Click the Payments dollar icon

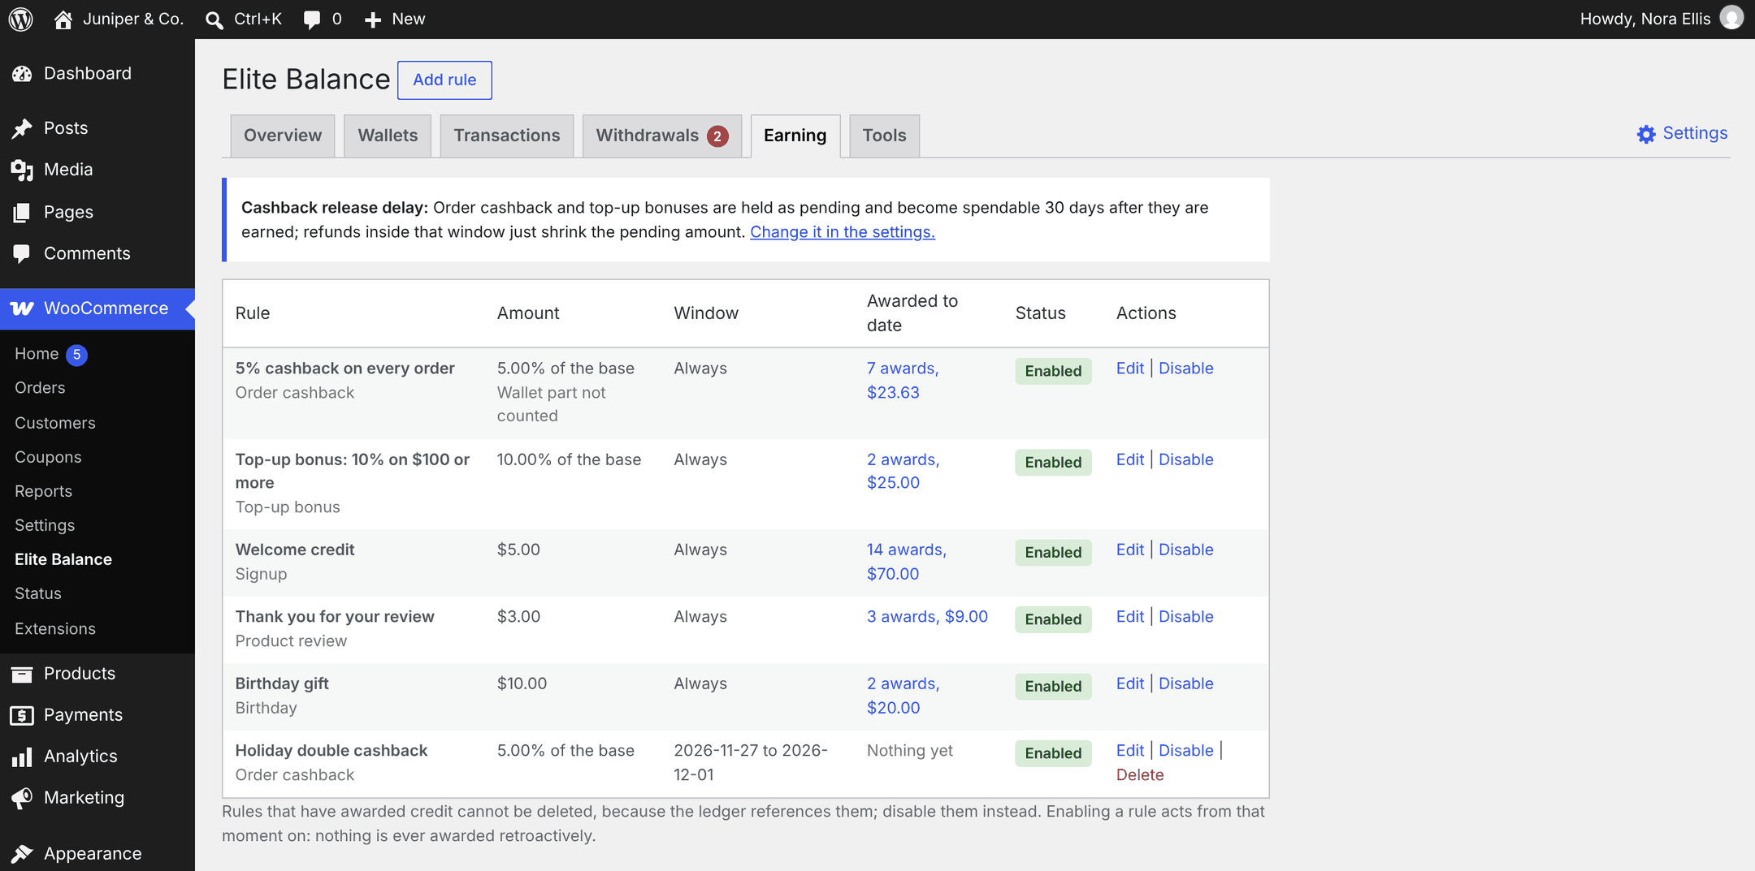tap(22, 715)
